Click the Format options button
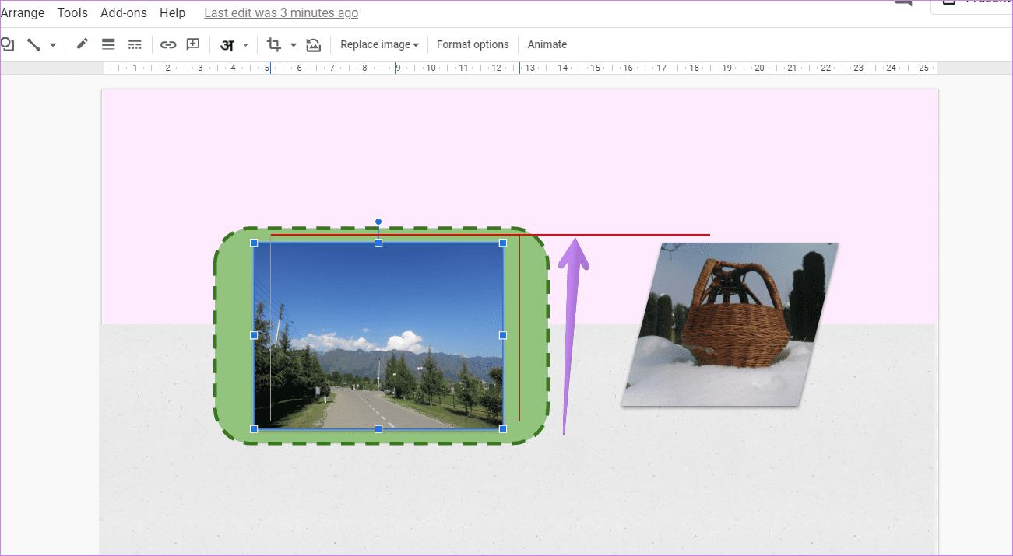 coord(473,44)
